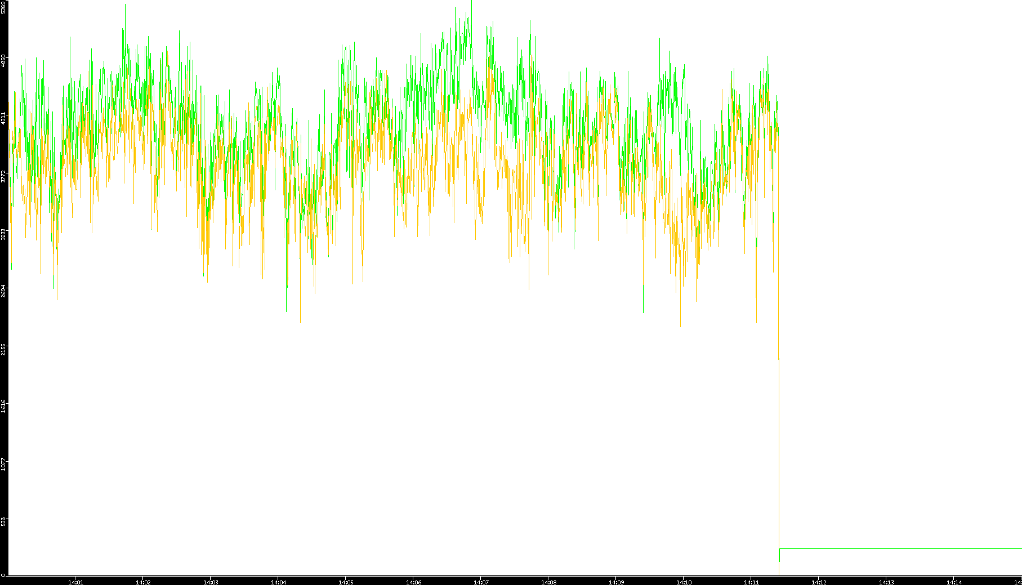Pick the 538 value axis label

(3, 521)
